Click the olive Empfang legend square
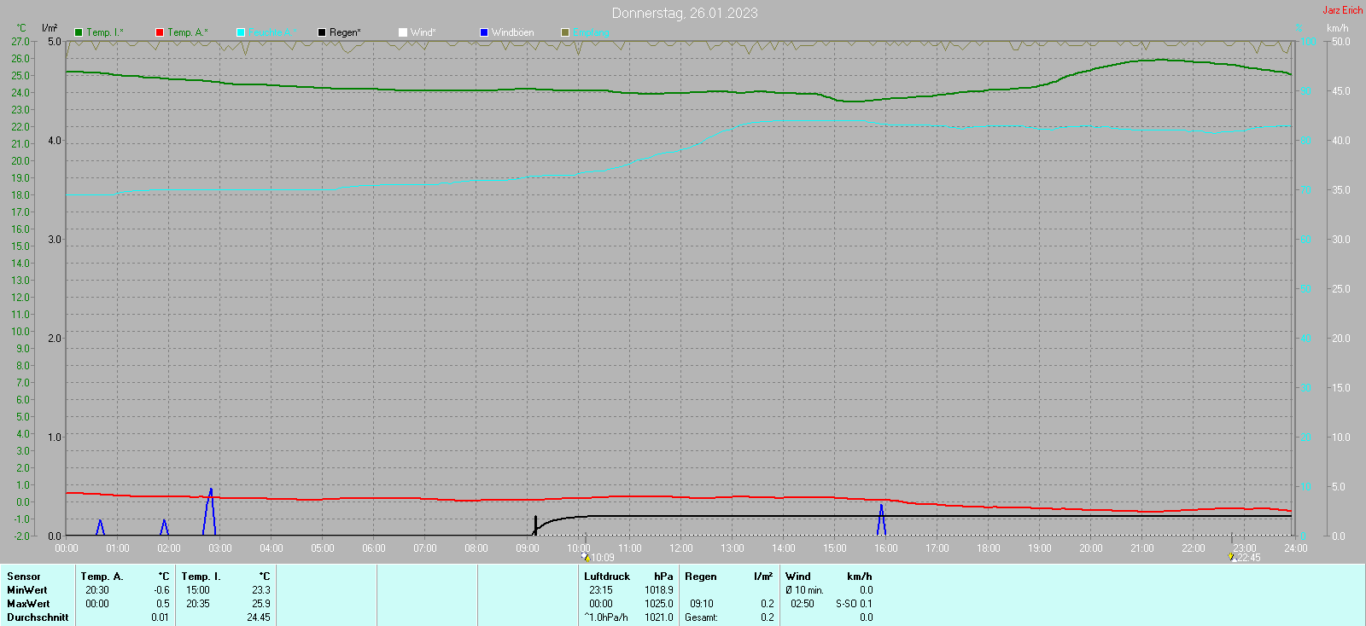 click(565, 32)
